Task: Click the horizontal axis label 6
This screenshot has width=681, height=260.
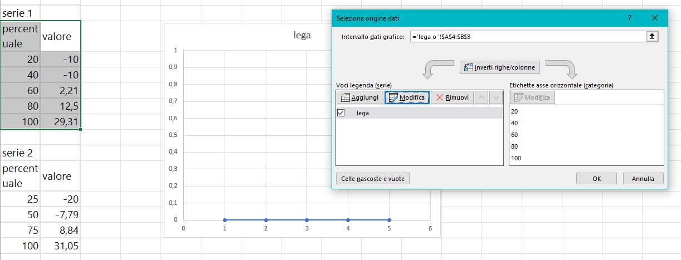Action: pos(430,228)
